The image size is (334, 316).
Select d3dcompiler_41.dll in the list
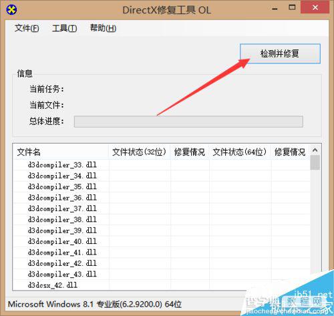(62, 253)
